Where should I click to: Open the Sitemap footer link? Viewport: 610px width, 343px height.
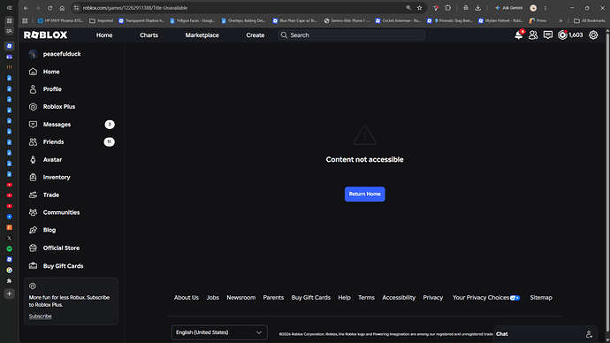pos(541,298)
